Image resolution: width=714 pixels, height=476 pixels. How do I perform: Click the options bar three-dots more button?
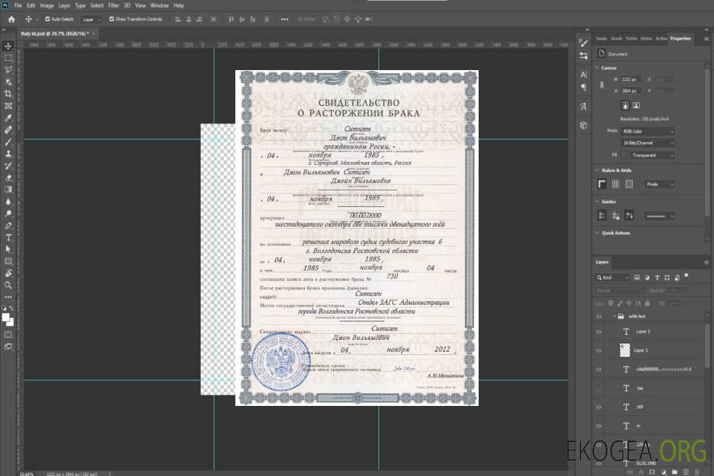(x=284, y=19)
